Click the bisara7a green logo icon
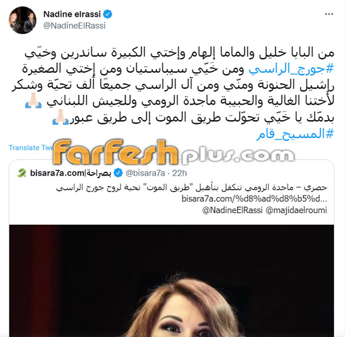Screen dimensions: 345x337 click(x=22, y=173)
